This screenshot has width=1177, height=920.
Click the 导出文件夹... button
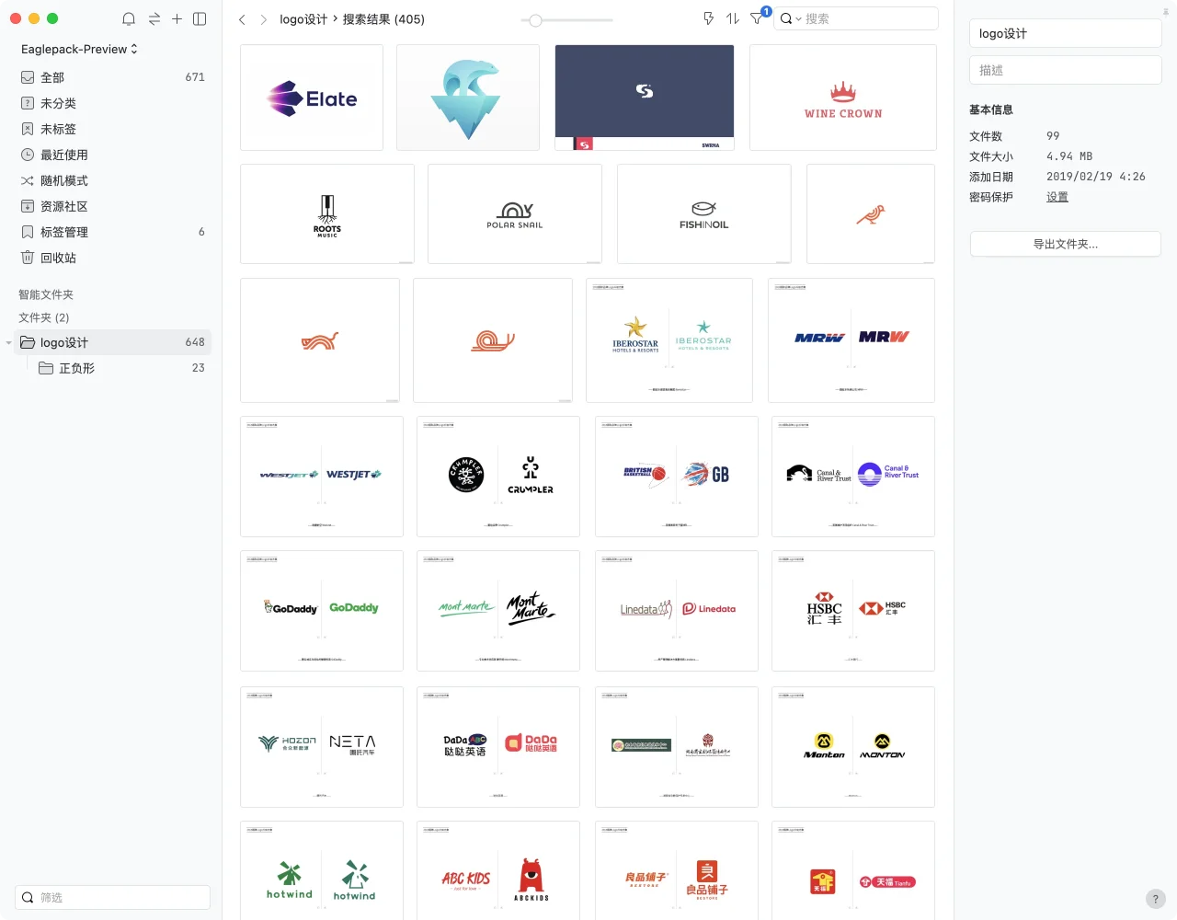tap(1065, 244)
